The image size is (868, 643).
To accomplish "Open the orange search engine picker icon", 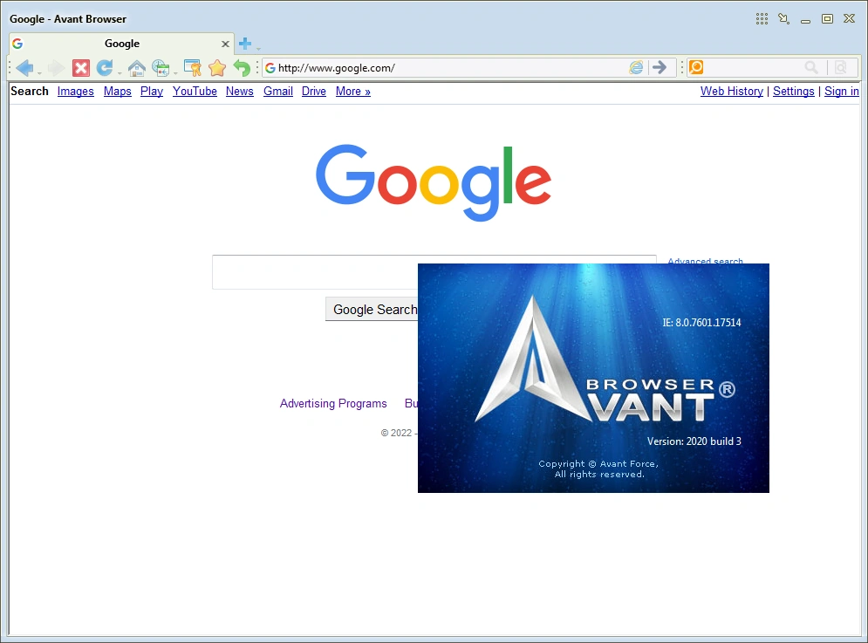I will pos(695,67).
